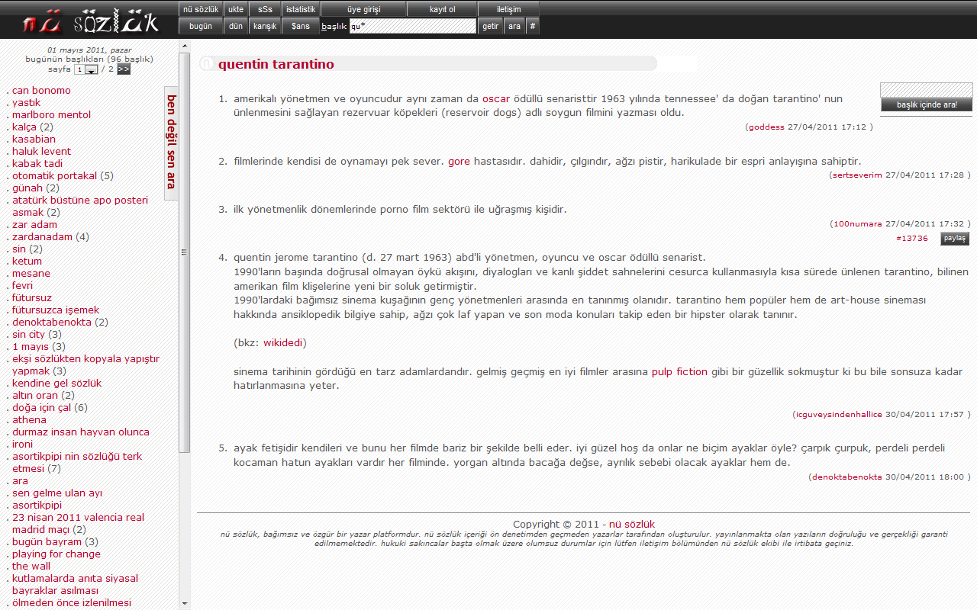Image resolution: width=977 pixels, height=610 pixels.
Task: Open the doğa için çal topic
Action: (x=41, y=408)
